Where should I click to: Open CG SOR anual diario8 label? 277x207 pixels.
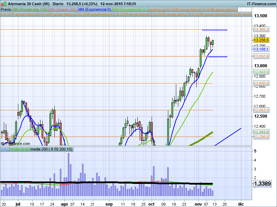[207, 14]
